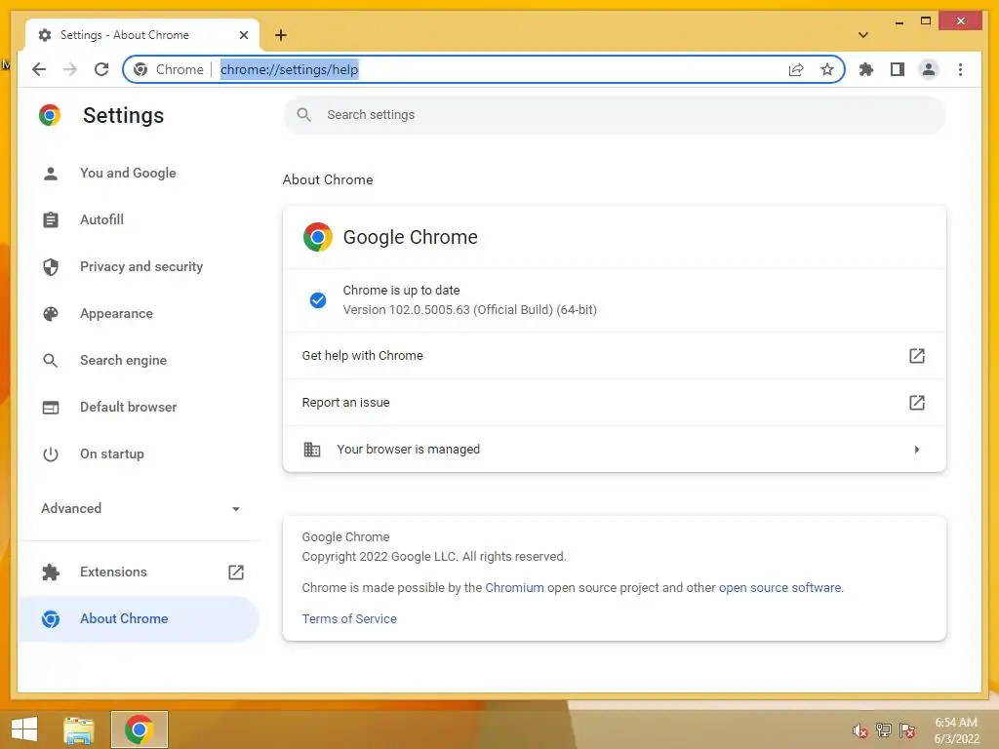The width and height of the screenshot is (999, 749).
Task: Open Terms of Service link
Action: coord(349,618)
